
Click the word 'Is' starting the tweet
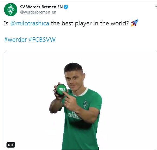coord(6,24)
